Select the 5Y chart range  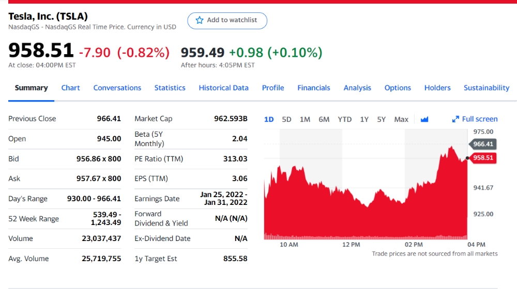click(381, 119)
